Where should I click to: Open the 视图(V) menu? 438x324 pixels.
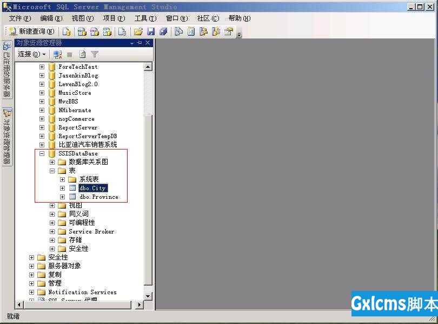pos(83,18)
